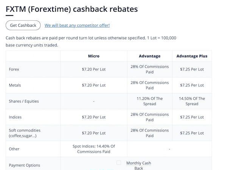Image resolution: width=227 pixels, height=170 pixels.
Task: Select the Micro column header
Action: tap(94, 56)
